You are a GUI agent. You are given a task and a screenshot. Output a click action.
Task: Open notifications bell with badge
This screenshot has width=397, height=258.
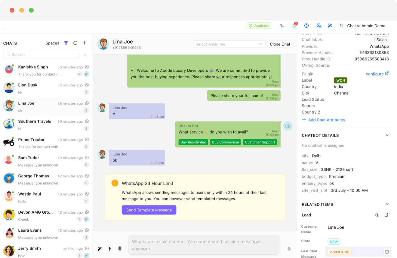pos(294,25)
